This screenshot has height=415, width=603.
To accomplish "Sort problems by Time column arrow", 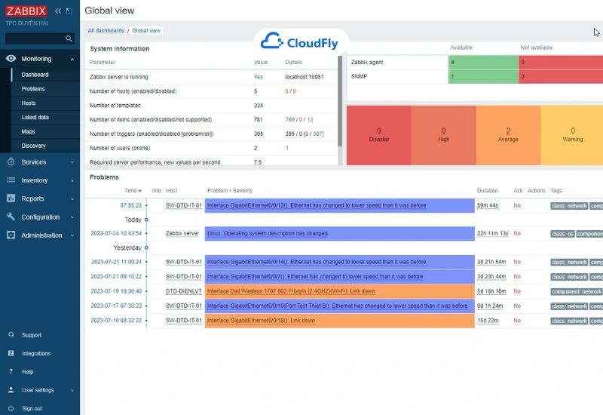I will [x=140, y=191].
